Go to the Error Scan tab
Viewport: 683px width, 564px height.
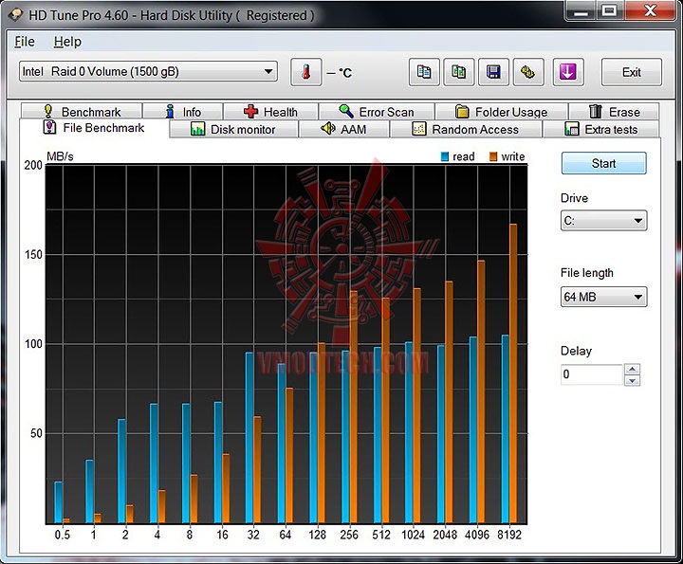coord(377,112)
